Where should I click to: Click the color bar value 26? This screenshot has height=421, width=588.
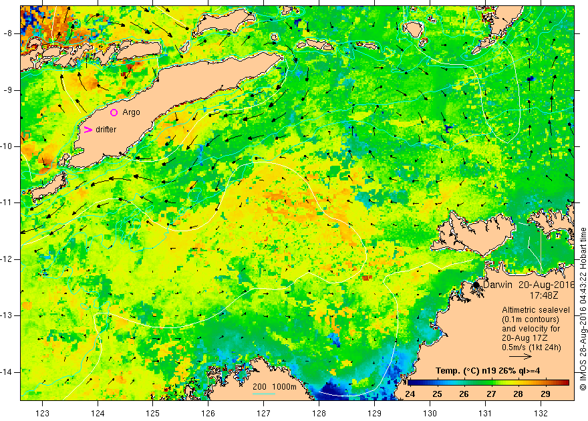point(464,394)
